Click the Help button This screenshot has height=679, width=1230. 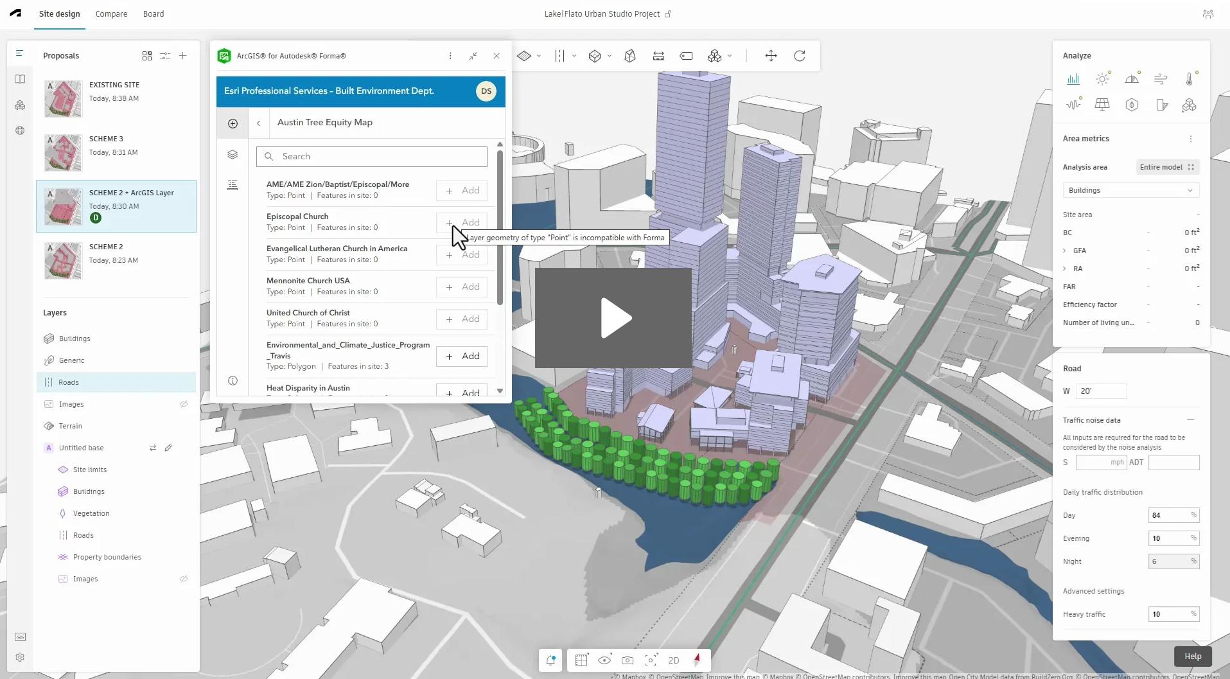pyautogui.click(x=1193, y=657)
